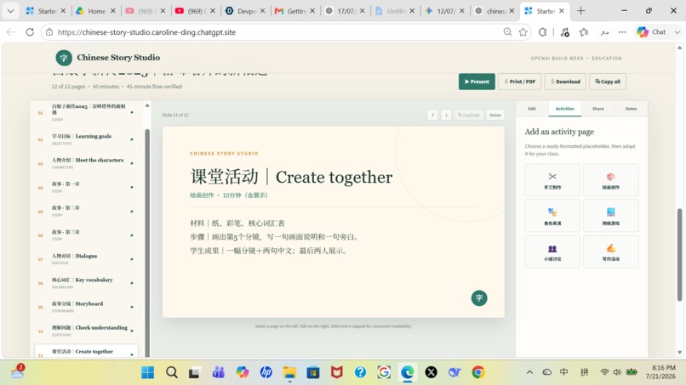Image resolution: width=686 pixels, height=385 pixels.
Task: Add the group discussion activity card
Action: tap(552, 252)
